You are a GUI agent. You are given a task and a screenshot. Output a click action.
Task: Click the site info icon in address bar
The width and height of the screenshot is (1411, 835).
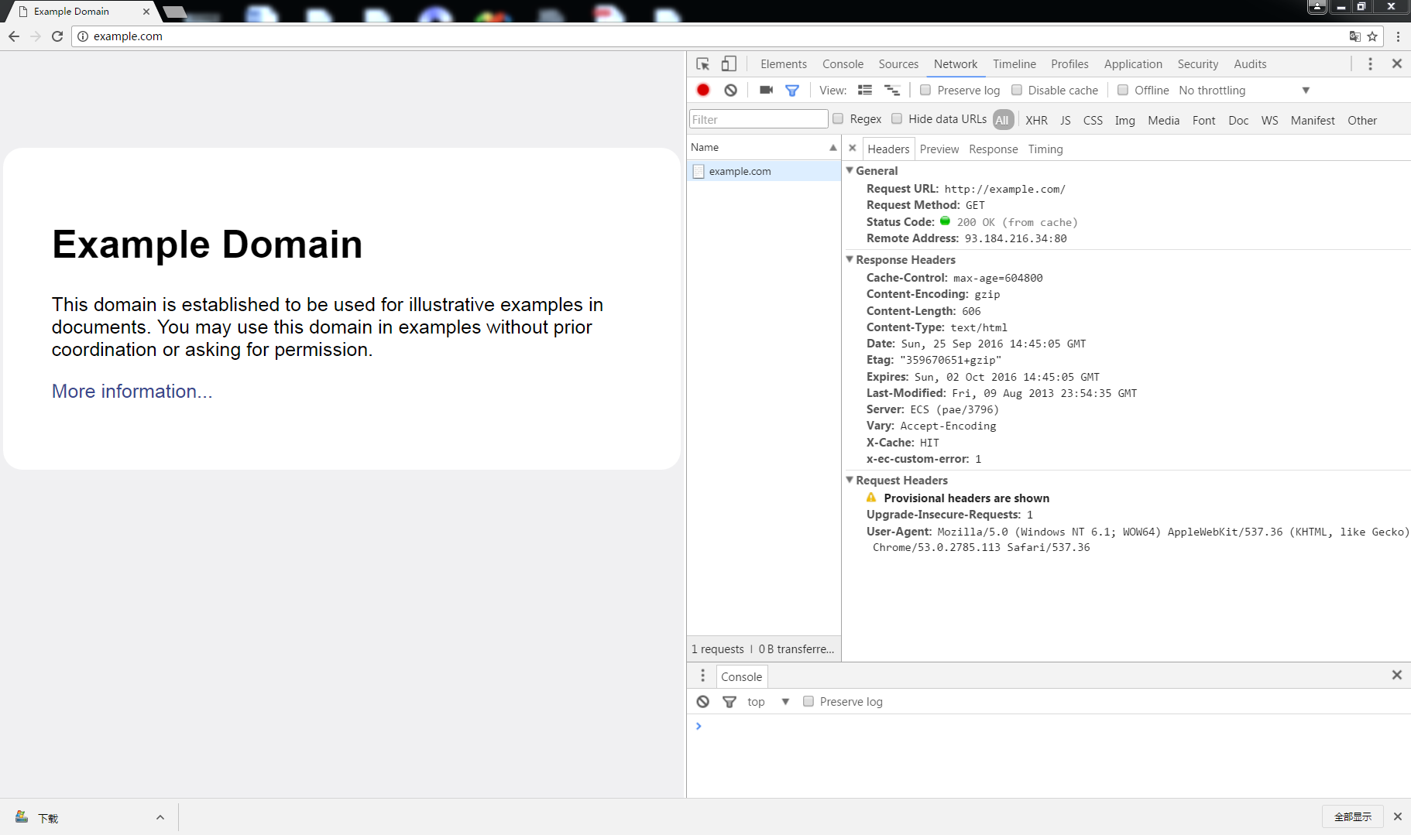(83, 36)
